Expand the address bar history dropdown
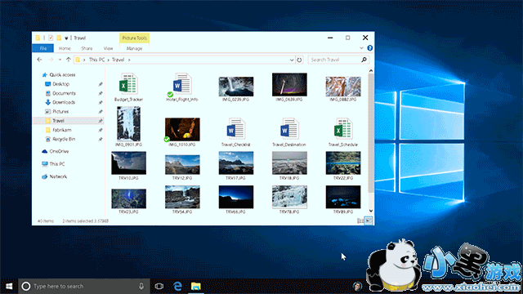Image resolution: width=523 pixels, height=294 pixels. (x=292, y=60)
